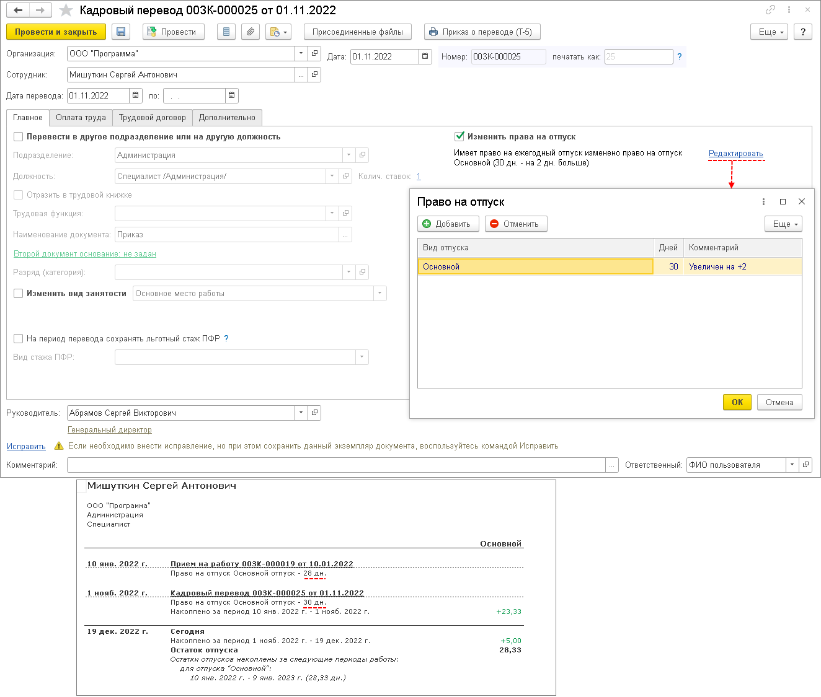
Task: Switch to the Дополнительно tab
Action: point(227,117)
